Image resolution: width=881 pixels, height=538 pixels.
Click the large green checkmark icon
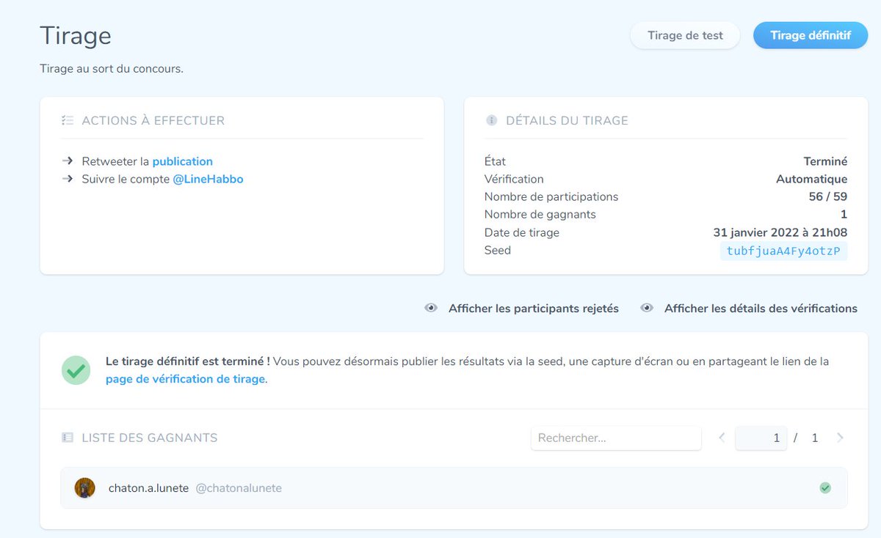click(x=76, y=370)
